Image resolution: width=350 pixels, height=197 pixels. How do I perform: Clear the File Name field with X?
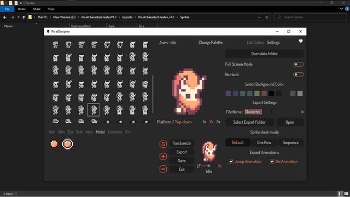tap(302, 112)
